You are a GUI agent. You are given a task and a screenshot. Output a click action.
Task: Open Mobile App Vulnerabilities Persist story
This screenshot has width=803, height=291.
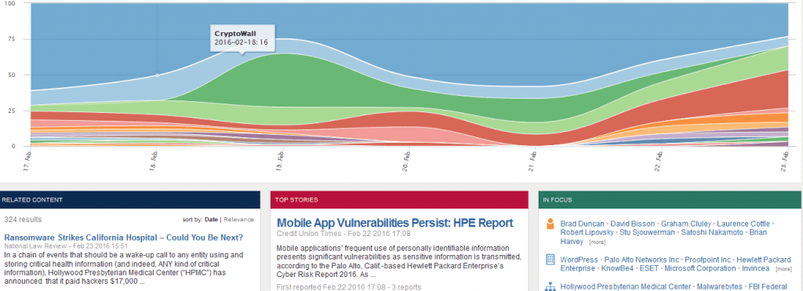click(x=395, y=223)
